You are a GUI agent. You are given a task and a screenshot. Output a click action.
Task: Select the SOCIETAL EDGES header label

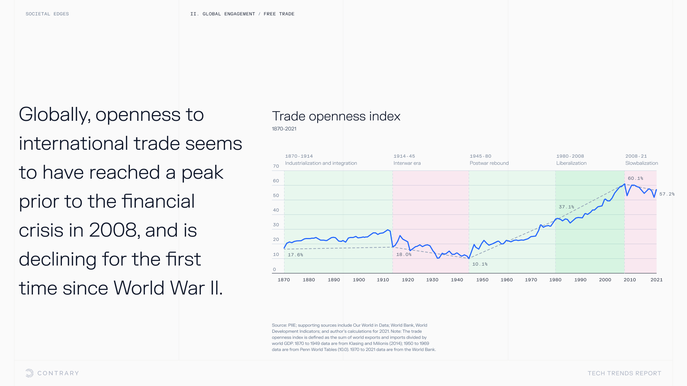tap(47, 14)
